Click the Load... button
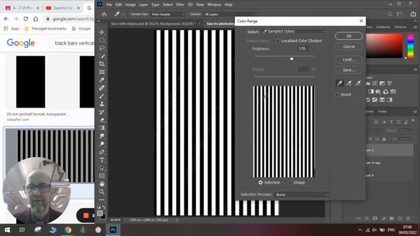This screenshot has height=236, width=420. pos(348,60)
